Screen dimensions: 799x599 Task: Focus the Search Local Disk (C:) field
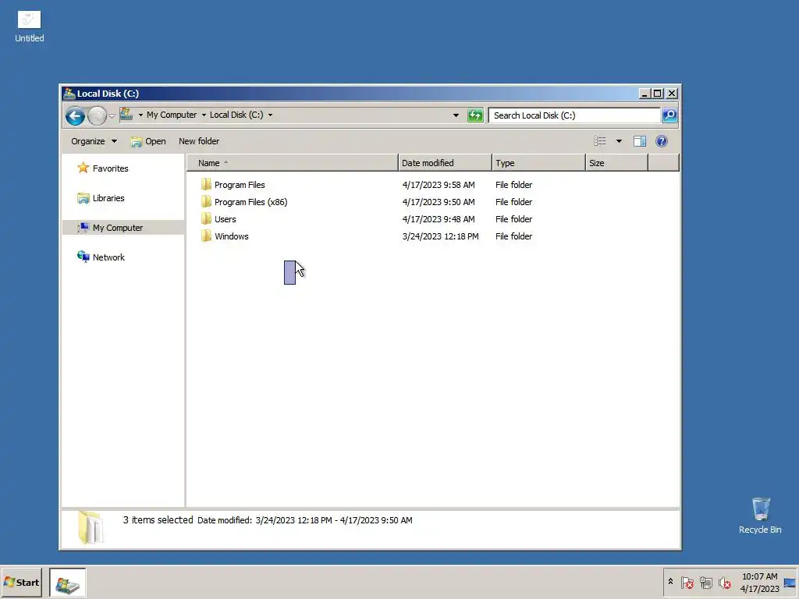(574, 115)
